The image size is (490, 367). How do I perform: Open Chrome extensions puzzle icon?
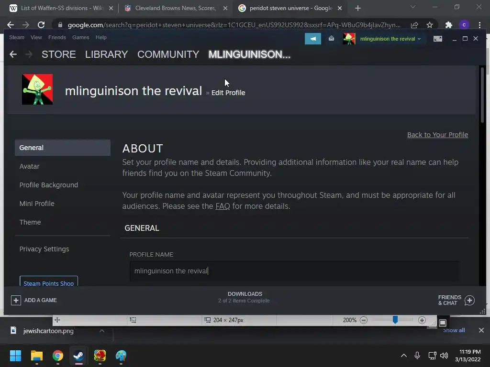coord(449,25)
